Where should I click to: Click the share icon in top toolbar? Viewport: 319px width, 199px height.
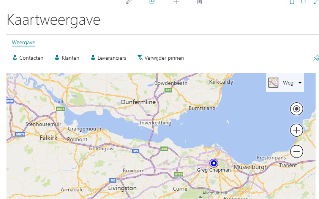click(153, 2)
